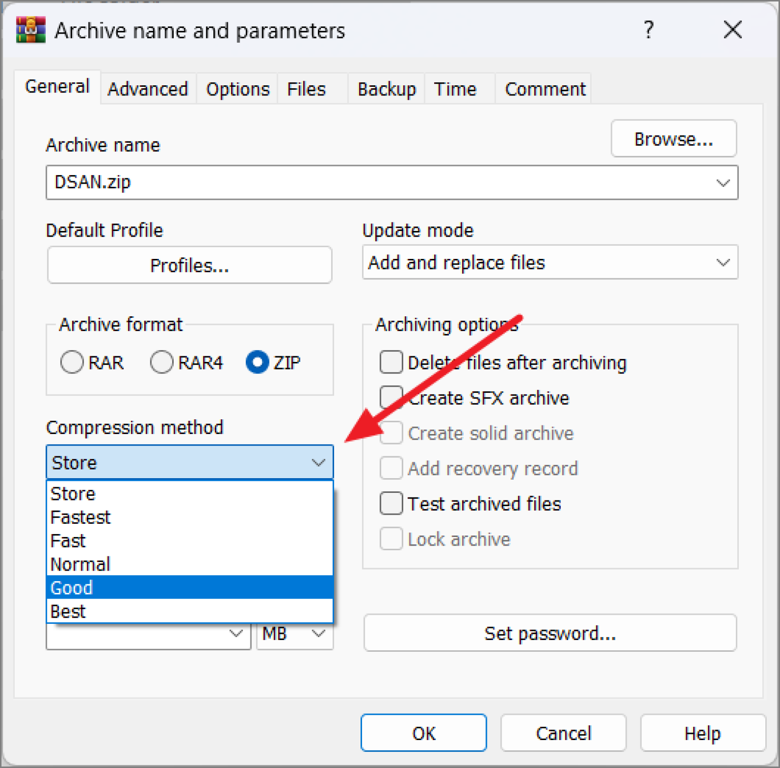
Task: Switch to the Advanced tab
Action: point(148,89)
